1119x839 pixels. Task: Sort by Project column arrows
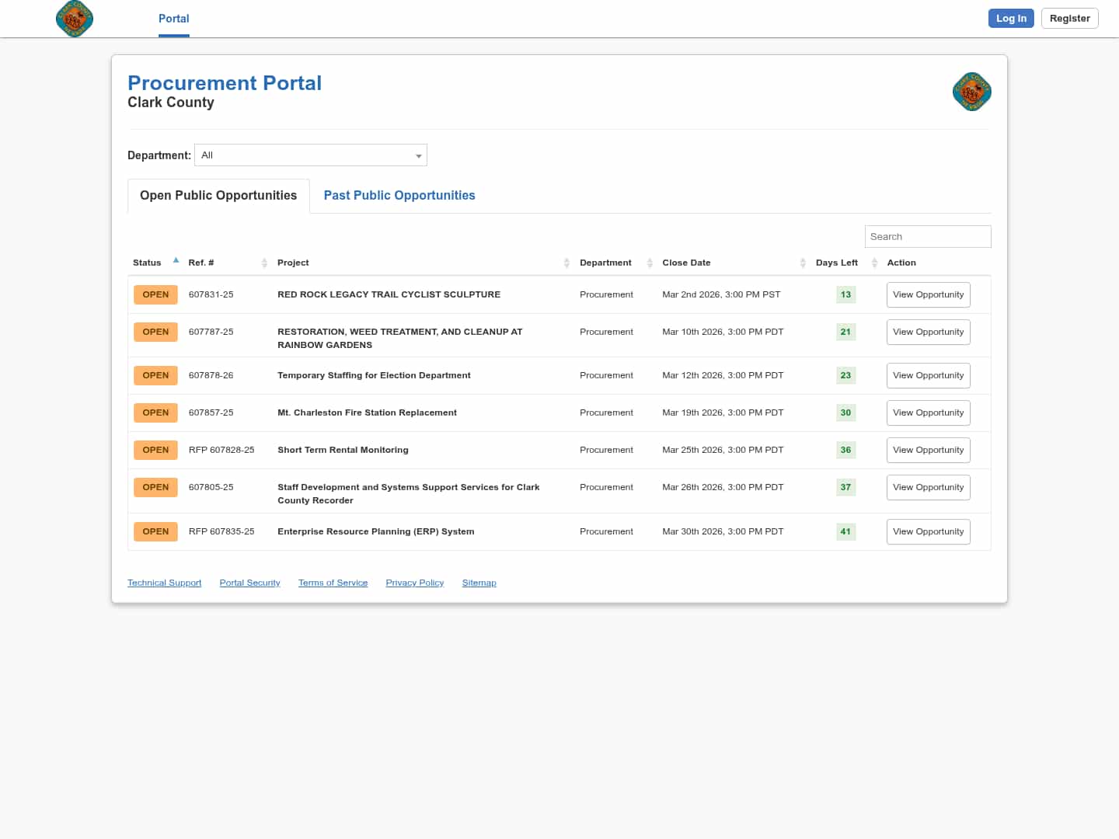pos(566,263)
